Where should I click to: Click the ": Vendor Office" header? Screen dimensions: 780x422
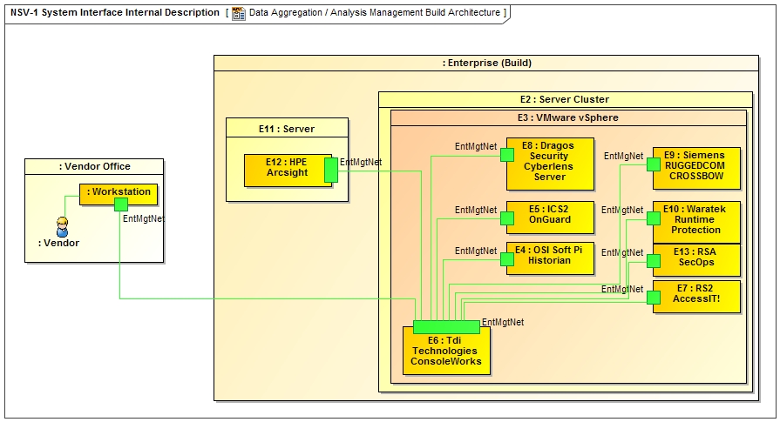94,166
